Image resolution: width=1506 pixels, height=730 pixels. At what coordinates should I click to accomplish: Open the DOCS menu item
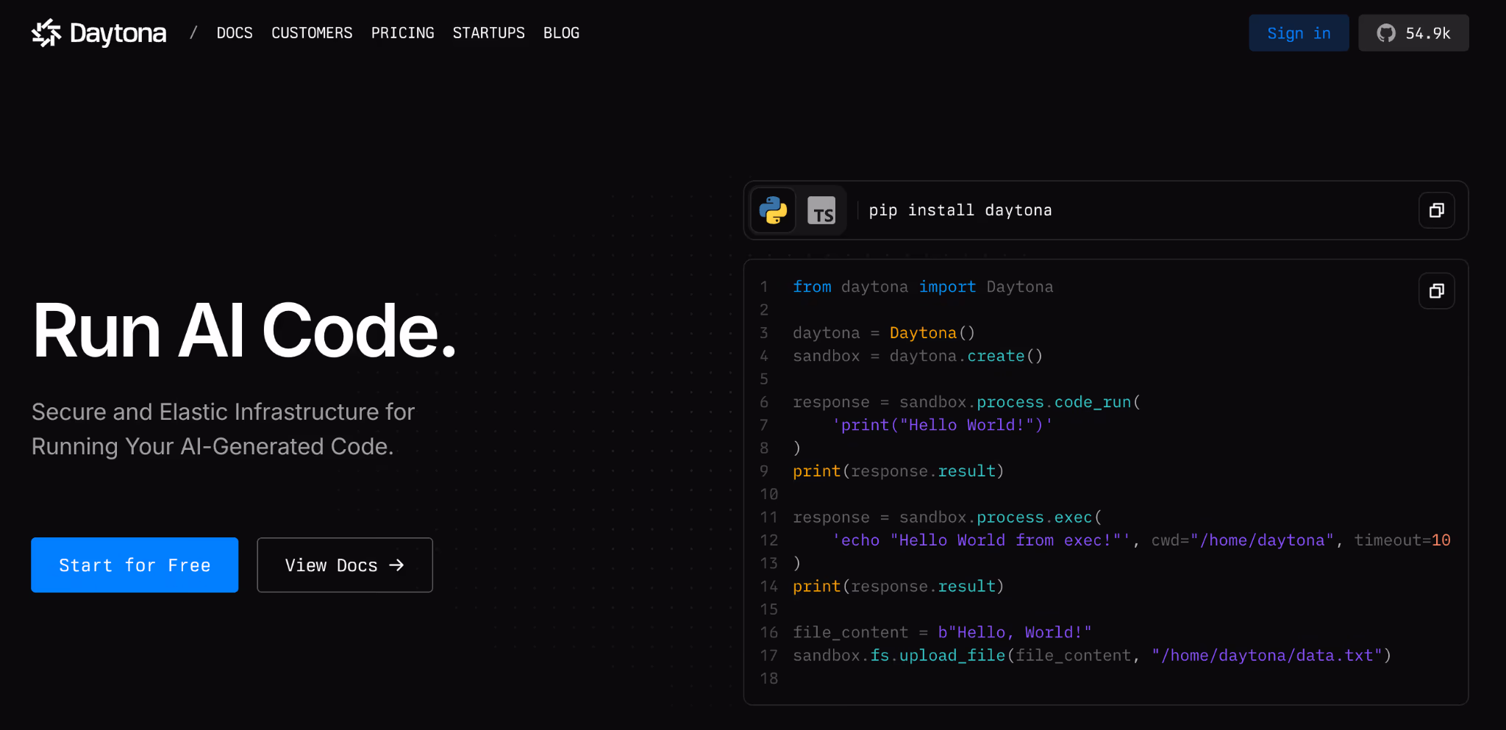tap(235, 32)
